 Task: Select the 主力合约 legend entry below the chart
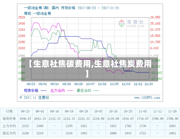(58, 90)
